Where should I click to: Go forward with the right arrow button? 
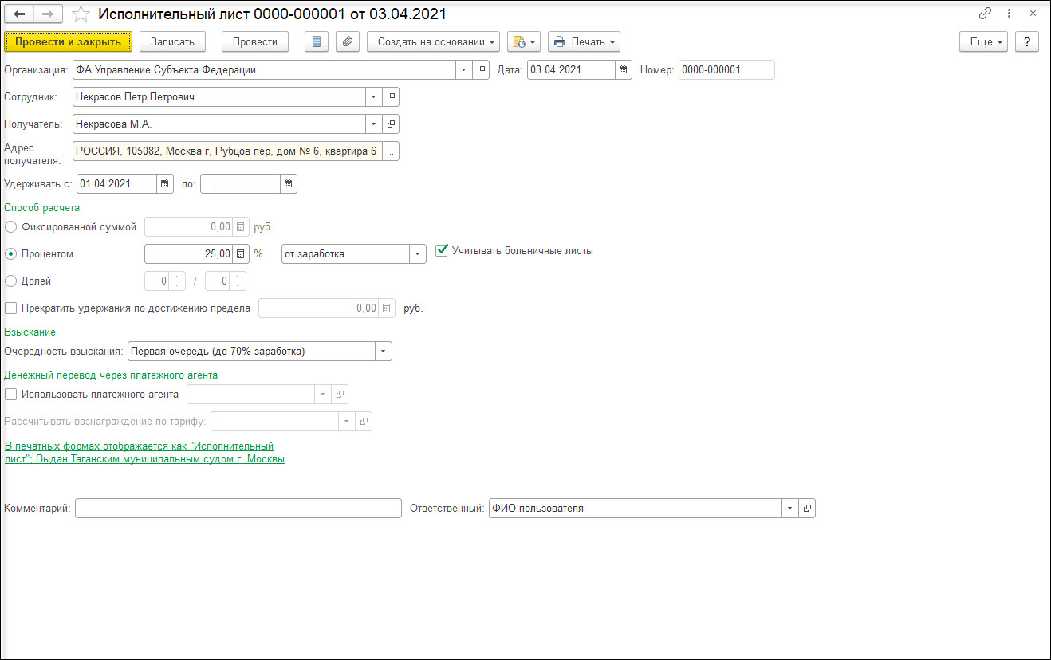click(x=48, y=14)
